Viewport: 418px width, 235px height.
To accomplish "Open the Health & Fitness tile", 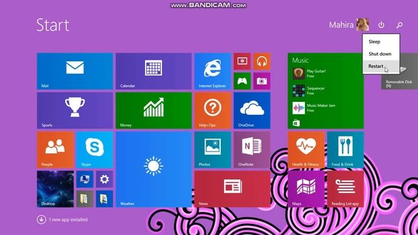I will click(x=306, y=149).
